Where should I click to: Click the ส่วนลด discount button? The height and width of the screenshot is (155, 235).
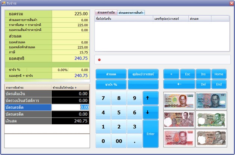(111, 74)
